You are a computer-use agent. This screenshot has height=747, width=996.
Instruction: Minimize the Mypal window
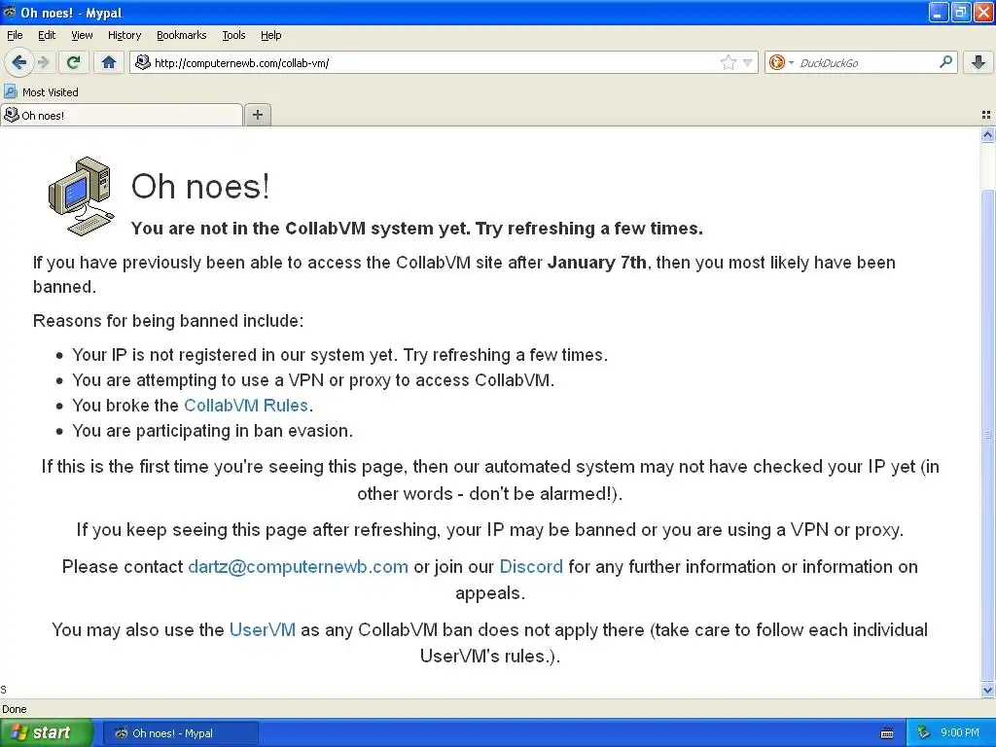coord(939,12)
